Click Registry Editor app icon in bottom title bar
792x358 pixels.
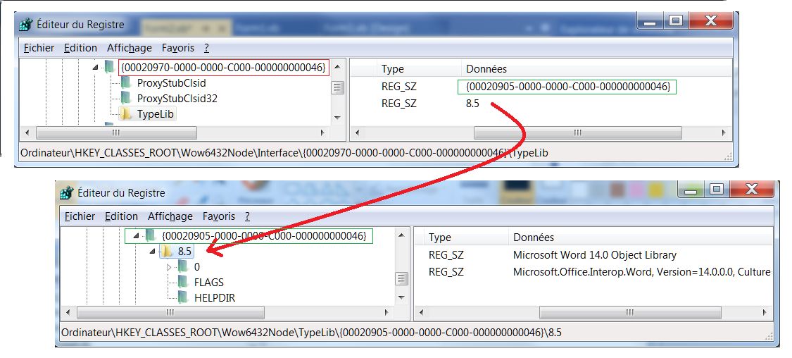pos(67,192)
